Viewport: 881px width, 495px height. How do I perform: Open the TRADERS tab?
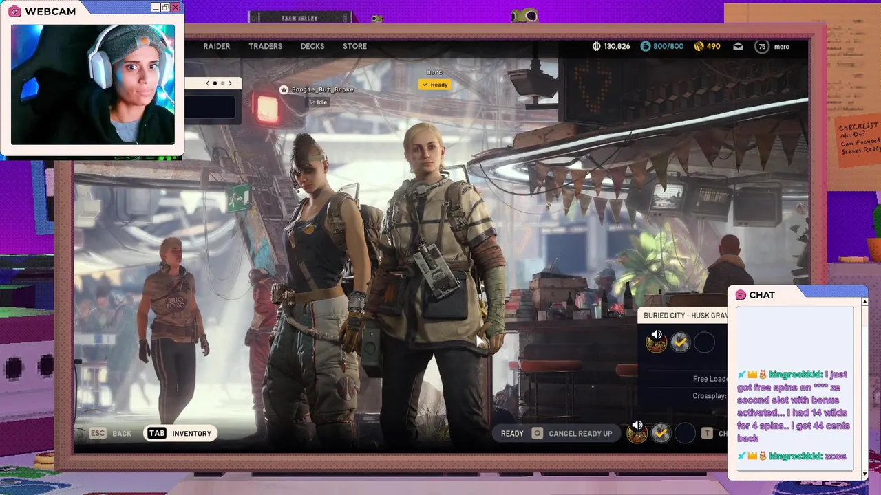coord(265,46)
